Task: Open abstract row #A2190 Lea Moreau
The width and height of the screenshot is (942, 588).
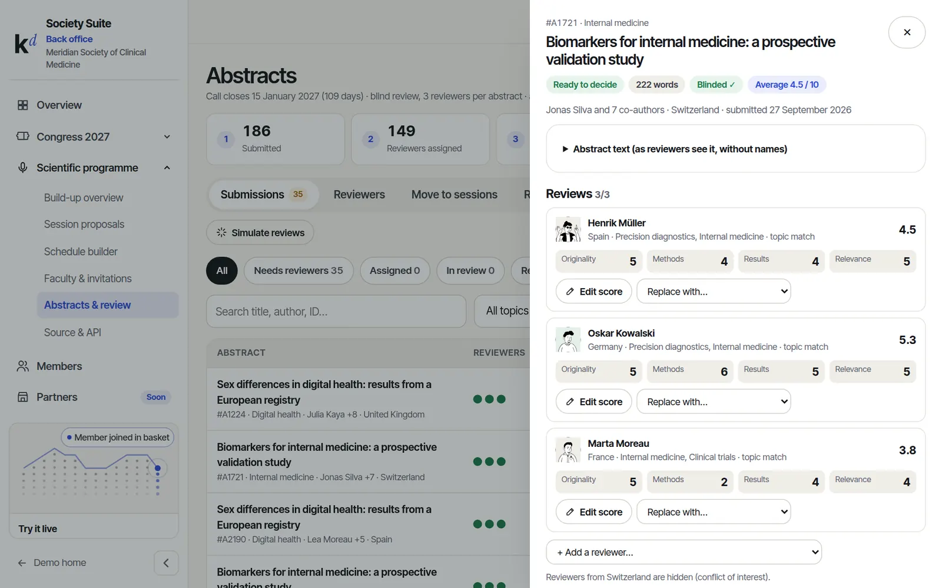Action: click(368, 524)
